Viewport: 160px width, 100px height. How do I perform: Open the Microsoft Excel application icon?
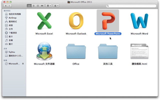[44, 21]
